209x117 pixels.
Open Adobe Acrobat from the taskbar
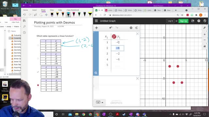coord(117,114)
